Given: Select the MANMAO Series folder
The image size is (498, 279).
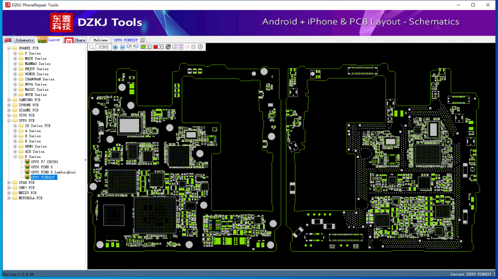Looking at the screenshot, I should click(37, 64).
